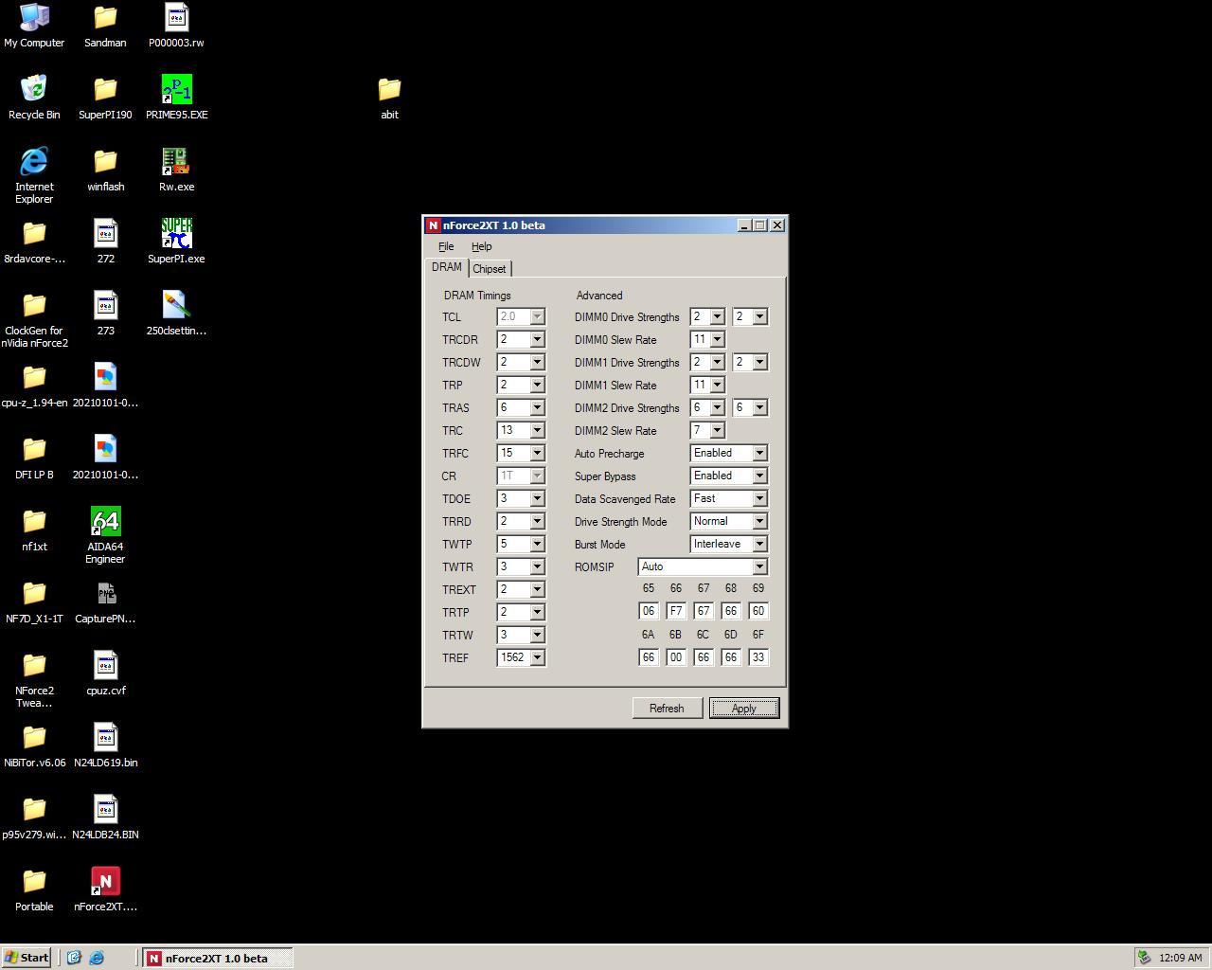Click the Refresh button
The image size is (1212, 970).
[x=667, y=708]
